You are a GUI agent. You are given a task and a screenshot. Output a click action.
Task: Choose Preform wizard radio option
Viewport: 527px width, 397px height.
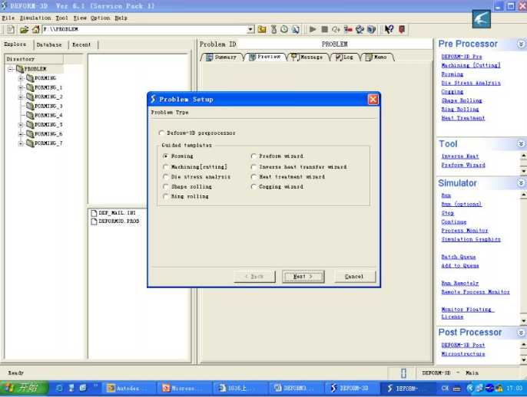click(x=254, y=156)
